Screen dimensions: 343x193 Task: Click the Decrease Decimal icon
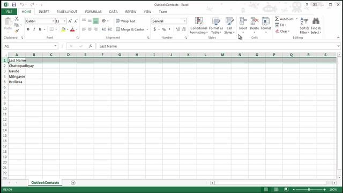184,29
